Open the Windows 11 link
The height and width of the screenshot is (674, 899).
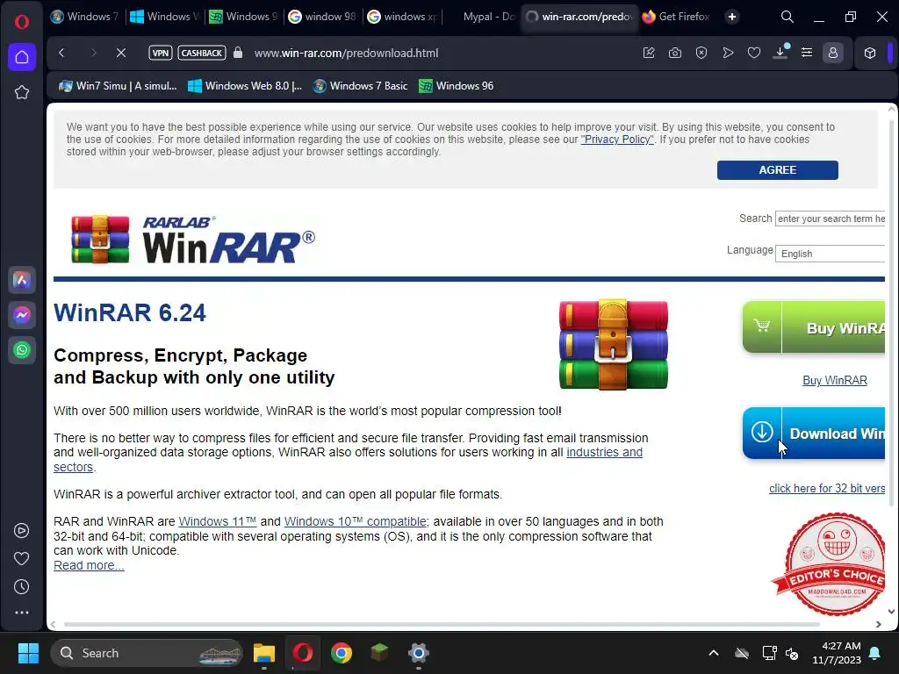[x=218, y=521]
